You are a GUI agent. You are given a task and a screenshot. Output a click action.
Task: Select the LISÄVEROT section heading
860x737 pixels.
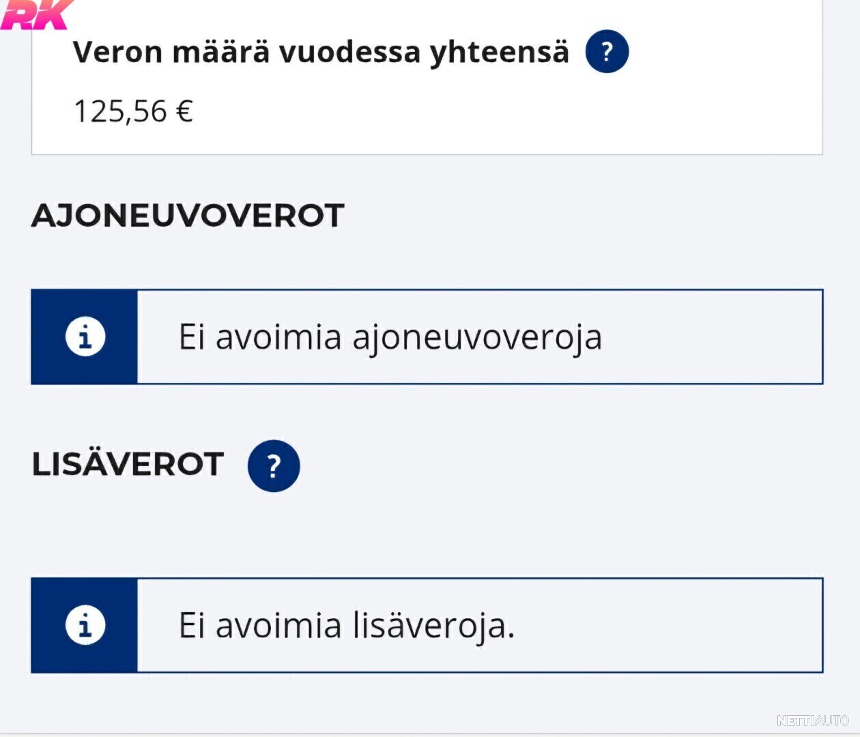[128, 465]
